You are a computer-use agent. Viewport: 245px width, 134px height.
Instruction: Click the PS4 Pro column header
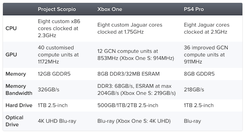tap(194, 9)
